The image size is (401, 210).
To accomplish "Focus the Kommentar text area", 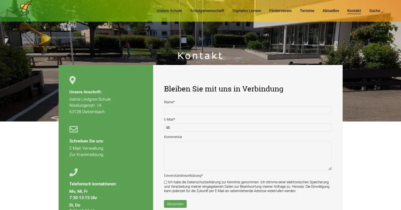I will 247,155.
